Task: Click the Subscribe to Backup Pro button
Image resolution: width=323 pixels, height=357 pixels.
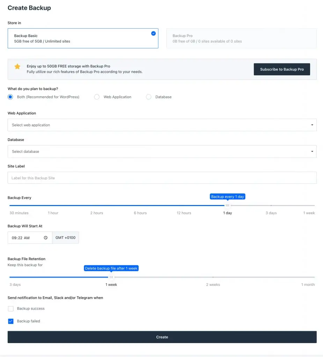Action: point(282,69)
